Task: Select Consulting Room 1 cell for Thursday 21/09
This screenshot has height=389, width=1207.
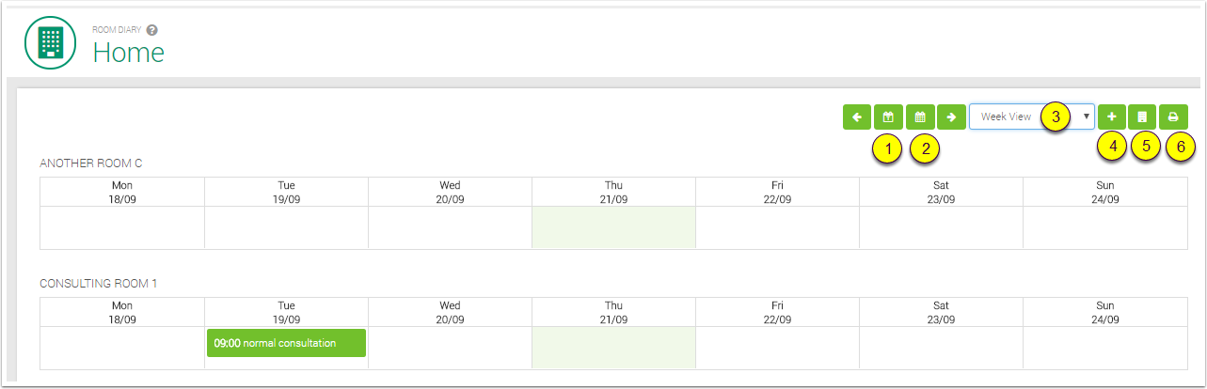Action: 613,348
